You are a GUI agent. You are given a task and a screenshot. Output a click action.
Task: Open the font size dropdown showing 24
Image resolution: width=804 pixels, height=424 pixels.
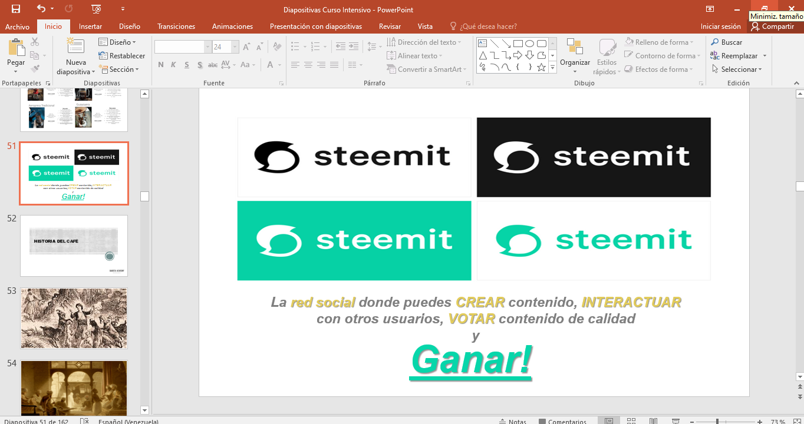[x=235, y=47]
